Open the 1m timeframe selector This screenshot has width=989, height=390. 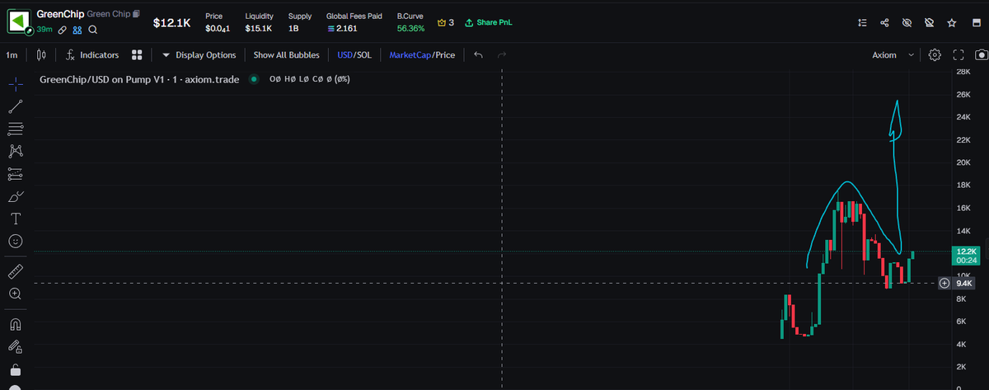pyautogui.click(x=12, y=54)
